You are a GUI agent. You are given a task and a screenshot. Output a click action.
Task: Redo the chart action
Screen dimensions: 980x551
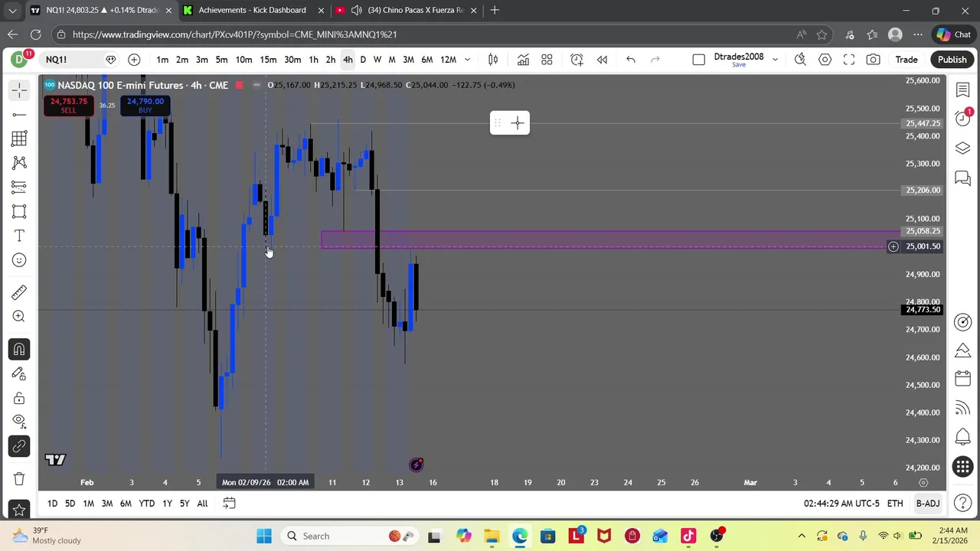[x=655, y=60]
